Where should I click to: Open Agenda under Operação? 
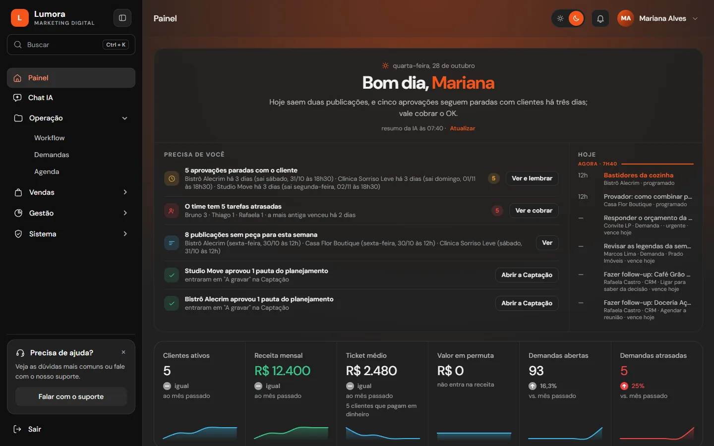47,171
